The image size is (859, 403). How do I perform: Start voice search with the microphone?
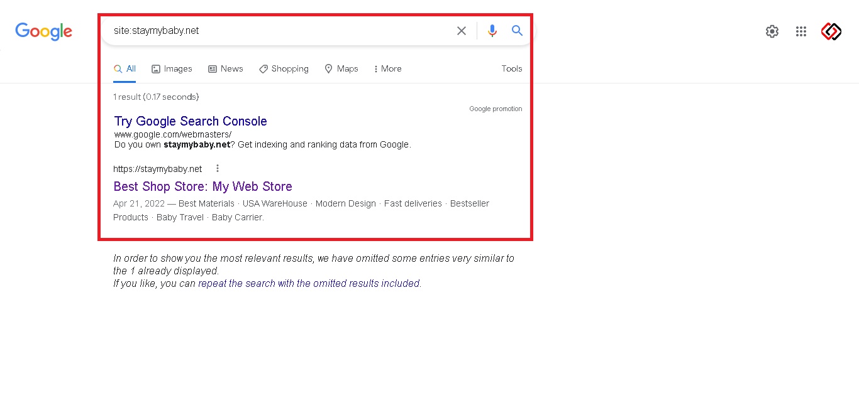(492, 31)
